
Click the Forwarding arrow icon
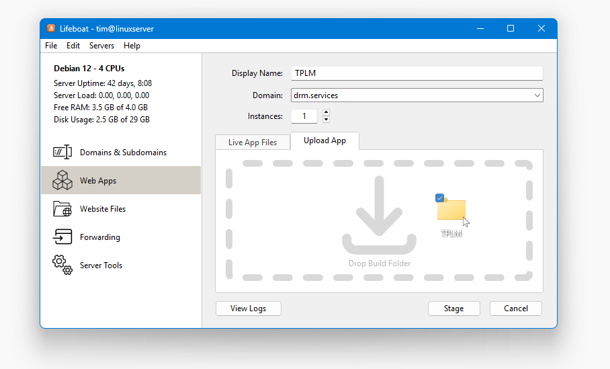click(62, 237)
